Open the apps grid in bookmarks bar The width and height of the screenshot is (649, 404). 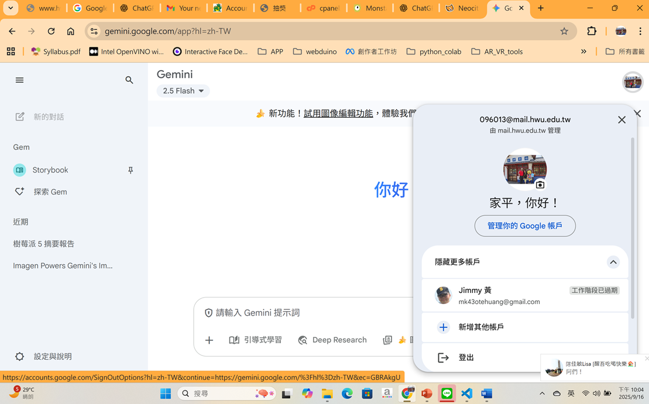11,51
